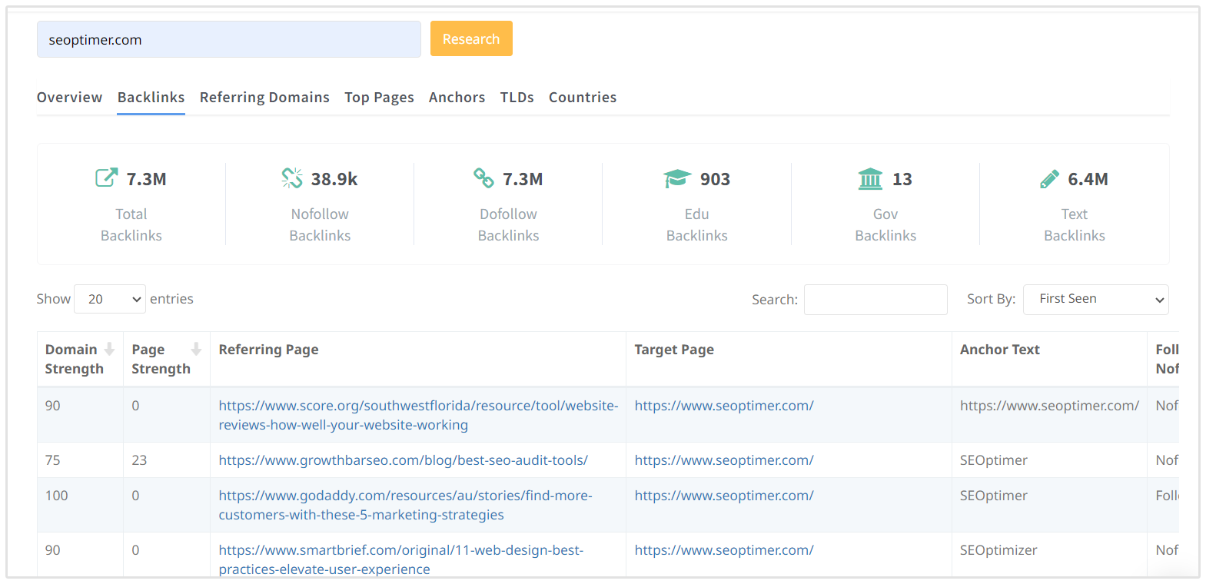Image resolution: width=1206 pixels, height=584 pixels.
Task: Open the Show entries count dropdown
Action: coord(110,299)
